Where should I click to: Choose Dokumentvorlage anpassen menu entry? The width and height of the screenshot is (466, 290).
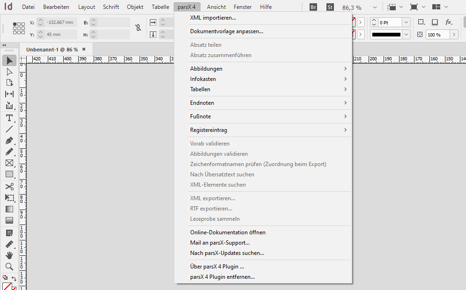(x=269, y=31)
